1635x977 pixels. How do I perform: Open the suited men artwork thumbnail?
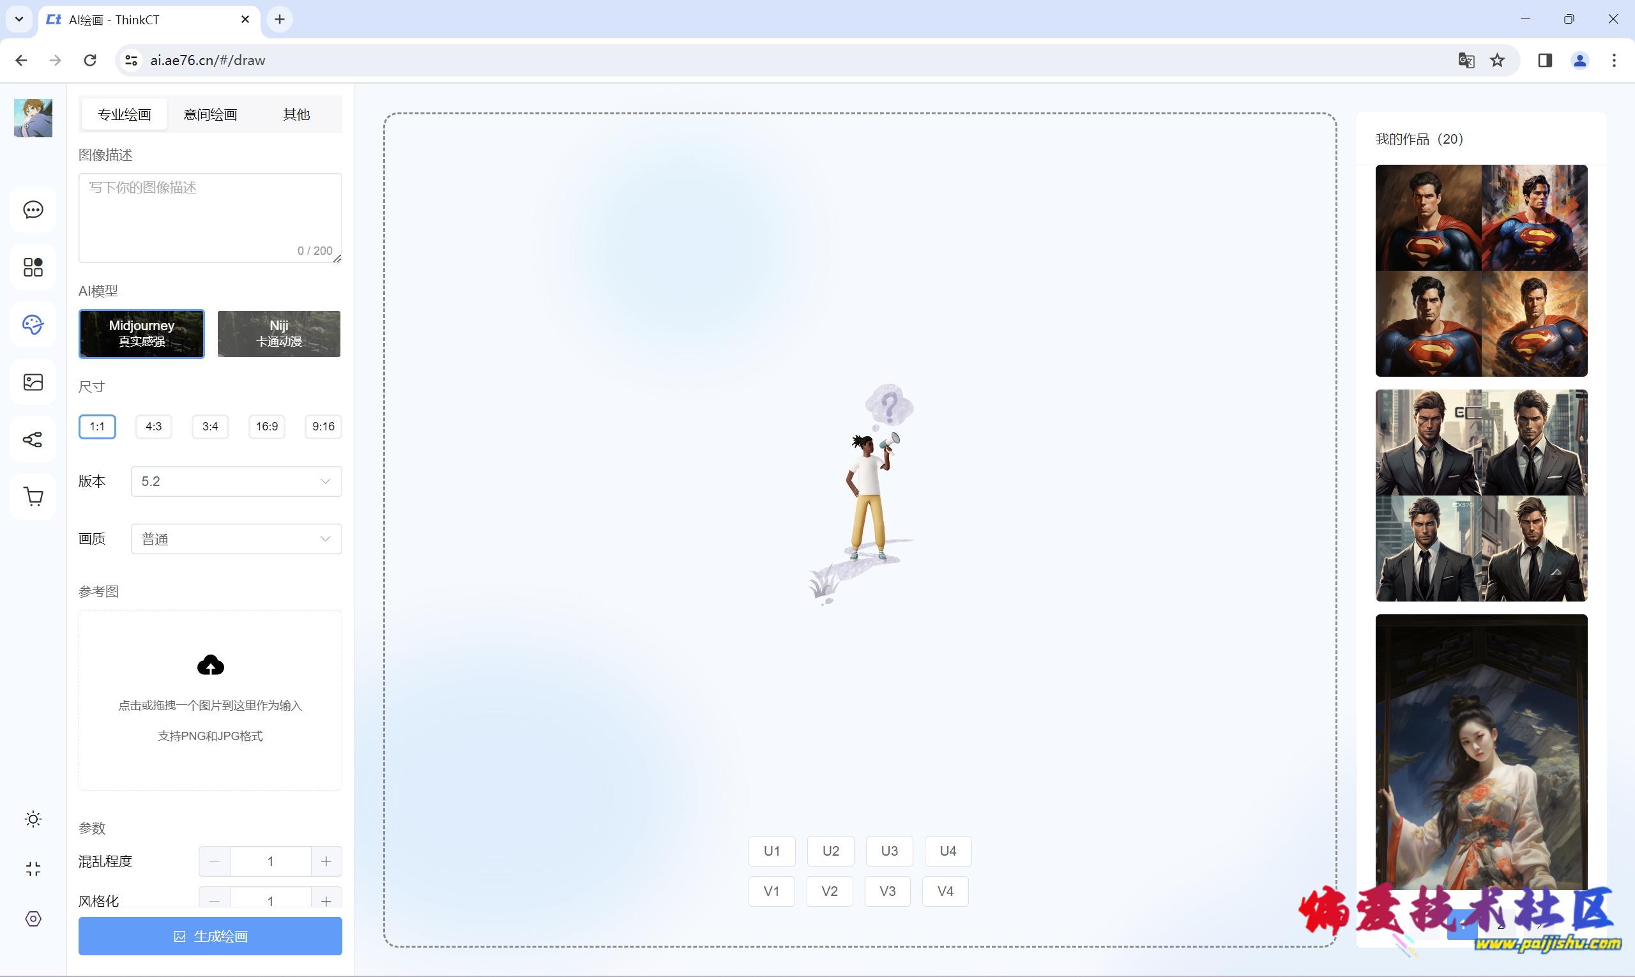1482,496
